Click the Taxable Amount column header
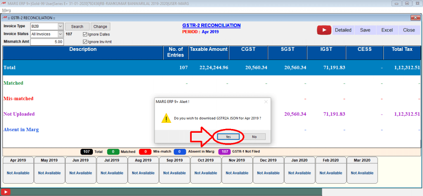Screen dimensions: 423x196 [x=209, y=53]
